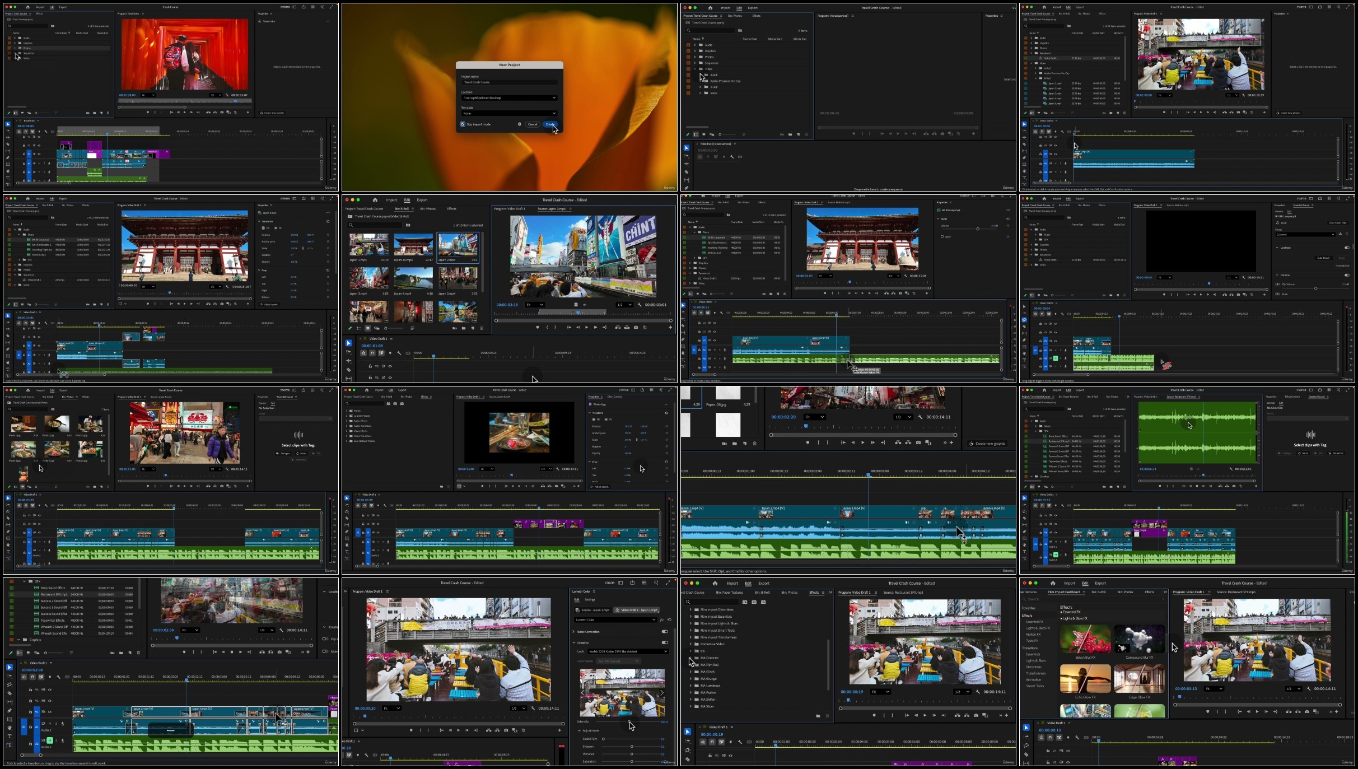1358x769 pixels.
Task: Click Export Frame camera in Japan 2.mp4 monitor
Action: click(x=636, y=327)
